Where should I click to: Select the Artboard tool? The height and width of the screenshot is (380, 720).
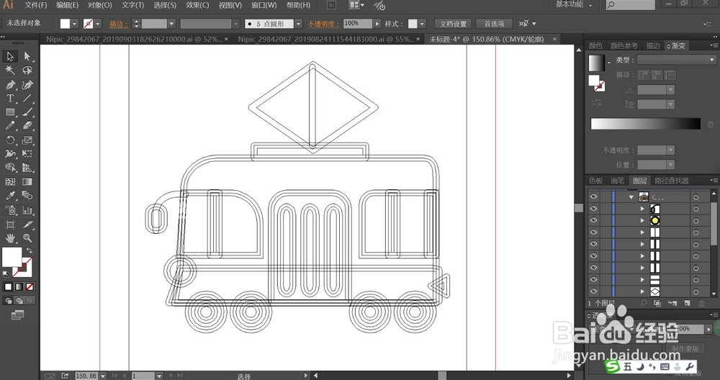10,225
